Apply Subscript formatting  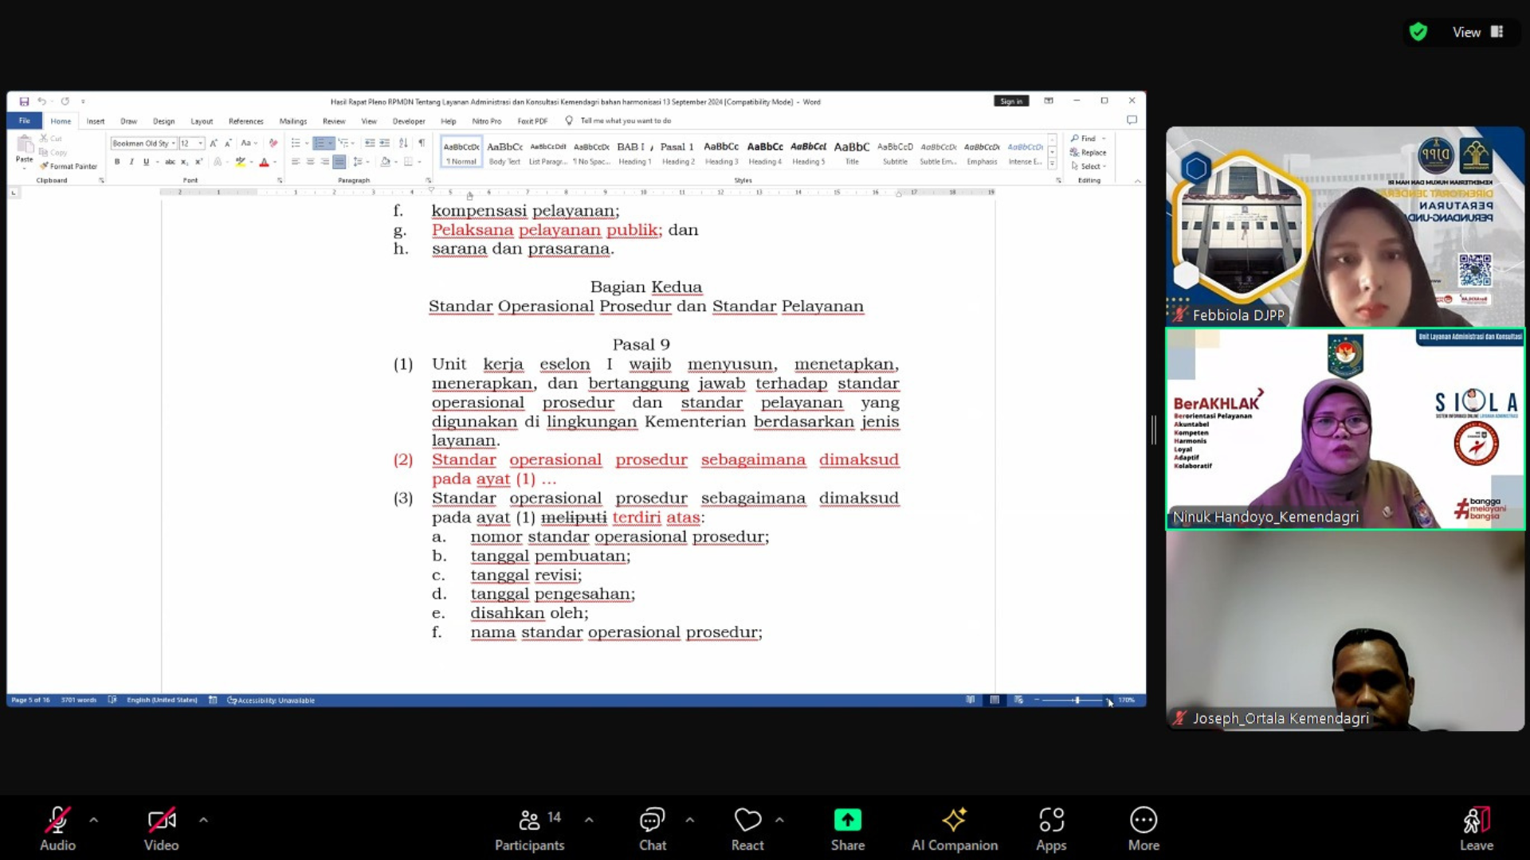pyautogui.click(x=184, y=162)
